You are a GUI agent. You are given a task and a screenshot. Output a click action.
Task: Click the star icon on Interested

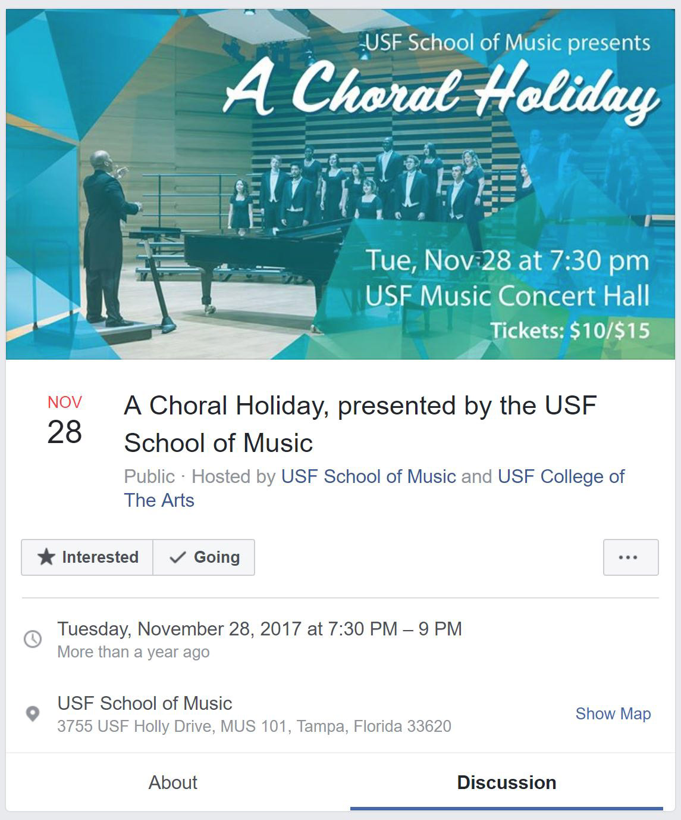click(46, 557)
